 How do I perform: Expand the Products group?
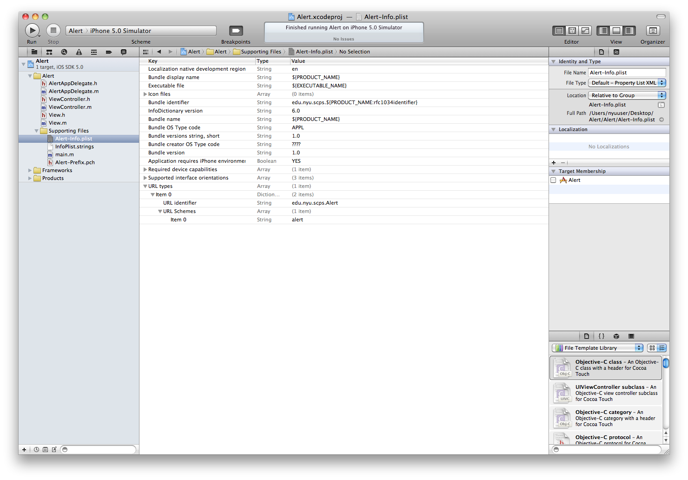(30, 178)
